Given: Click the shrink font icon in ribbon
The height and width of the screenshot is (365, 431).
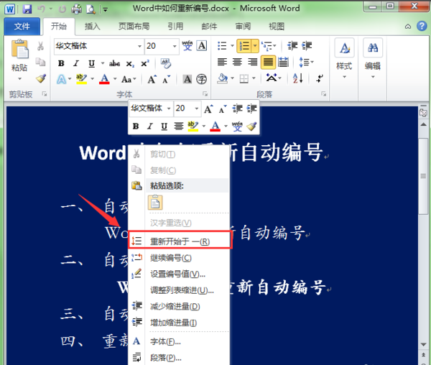Looking at the screenshot, I should (167, 80).
